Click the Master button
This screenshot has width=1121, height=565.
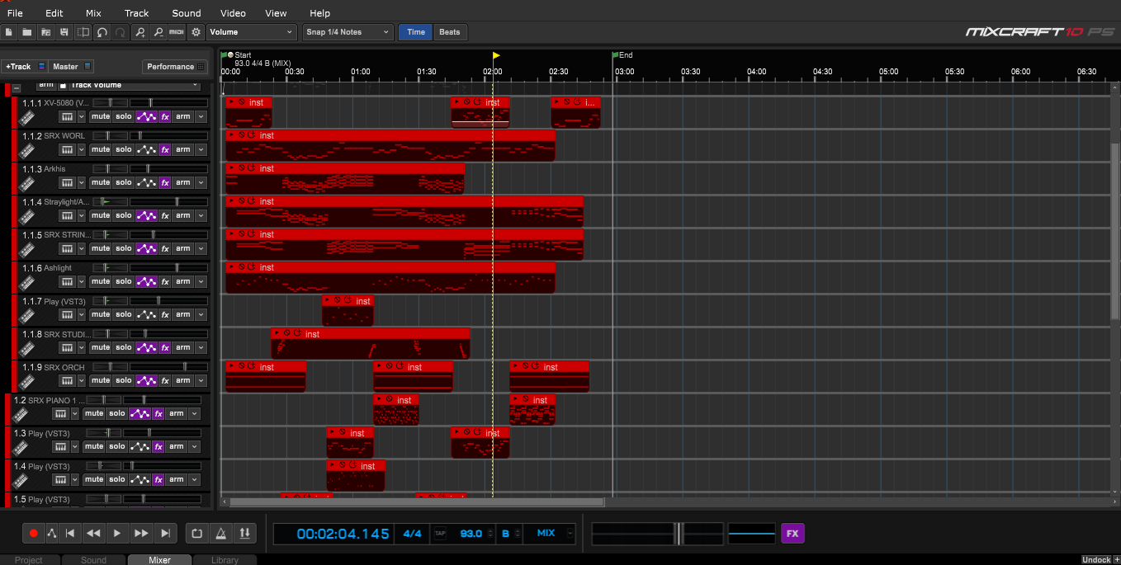coord(72,67)
